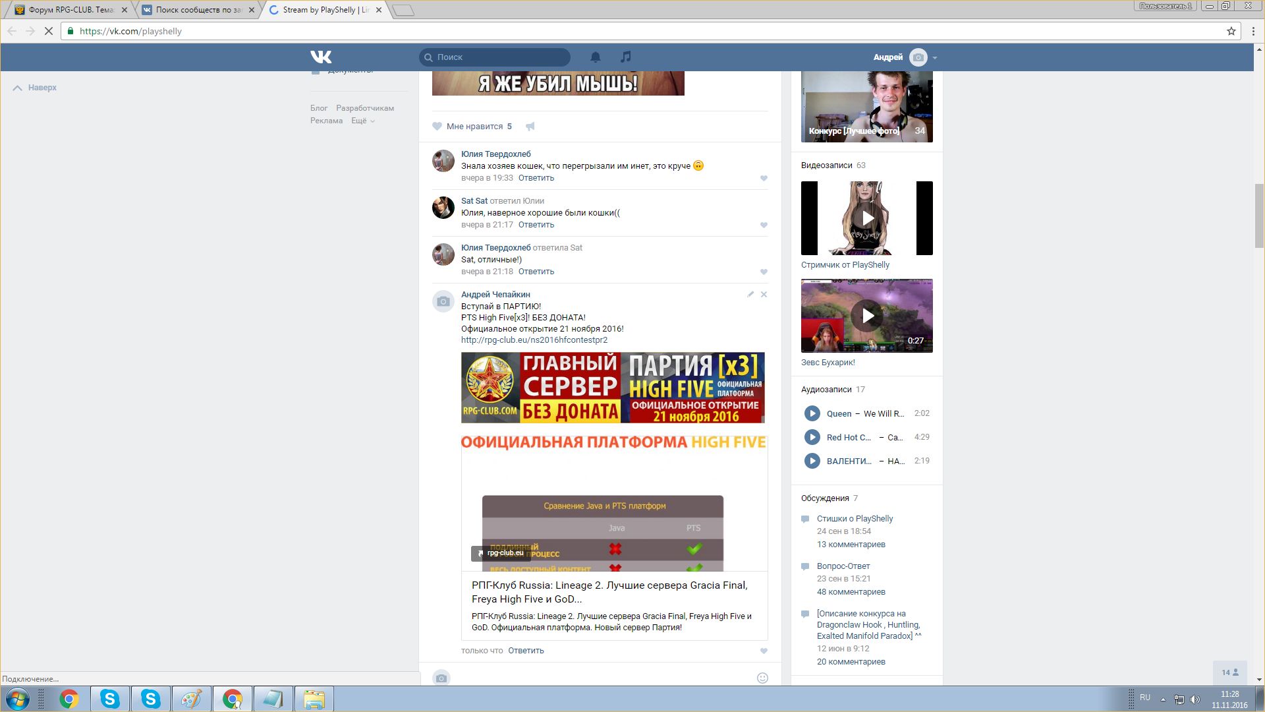Open the Dragonclaw Hook contest discussion
Image resolution: width=1265 pixels, height=712 pixels.
869,625
